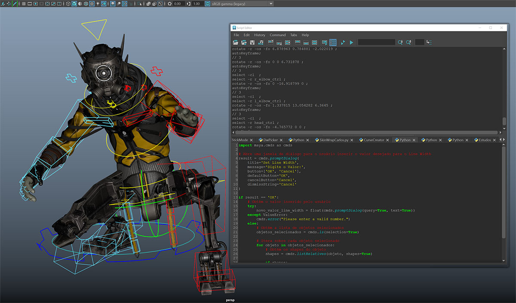Open the History menu in Script Editor
The width and height of the screenshot is (516, 303).
coord(260,35)
